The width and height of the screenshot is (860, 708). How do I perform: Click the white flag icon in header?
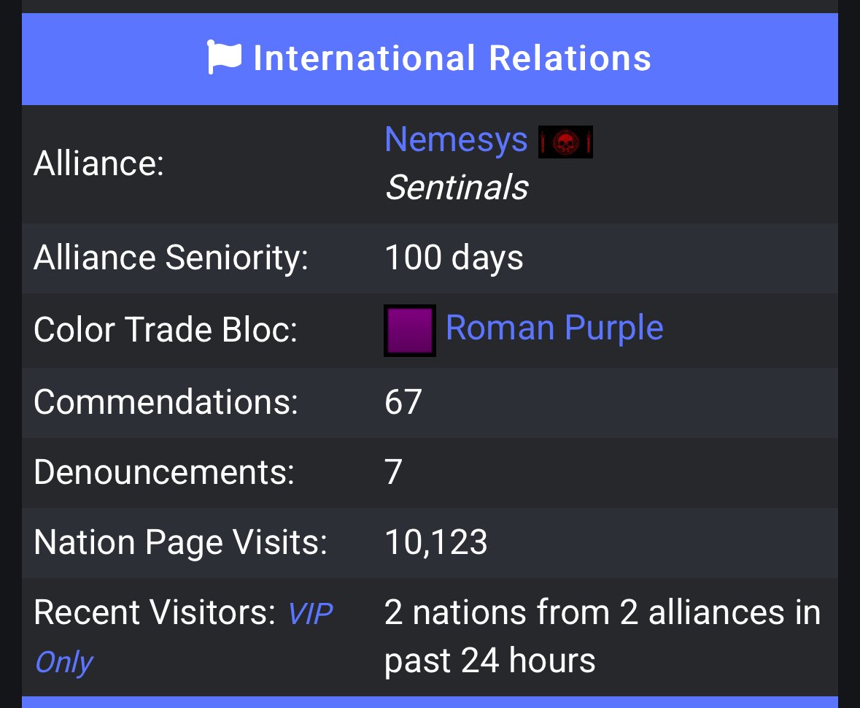pyautogui.click(x=224, y=57)
